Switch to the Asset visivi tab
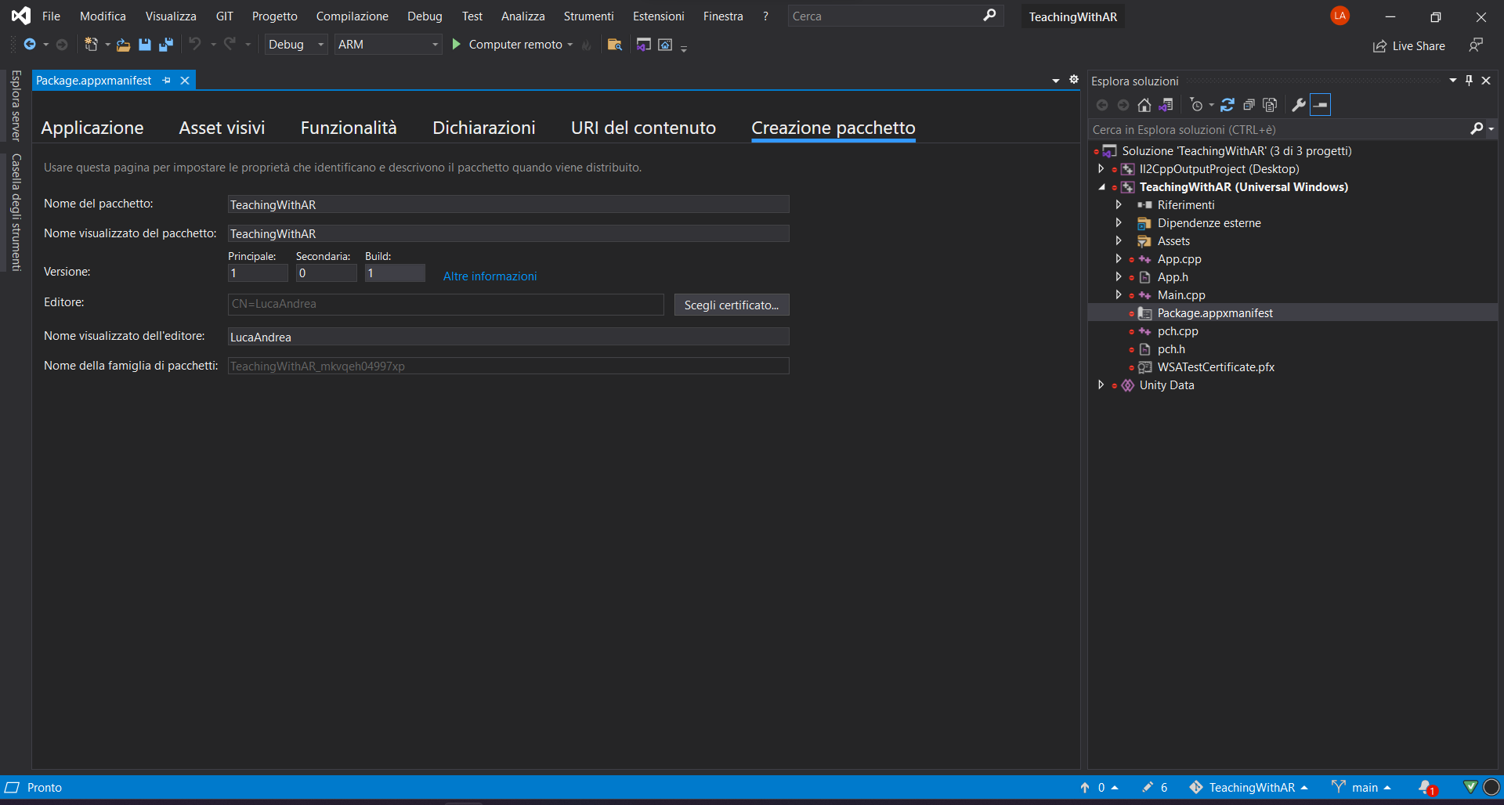 pos(222,128)
